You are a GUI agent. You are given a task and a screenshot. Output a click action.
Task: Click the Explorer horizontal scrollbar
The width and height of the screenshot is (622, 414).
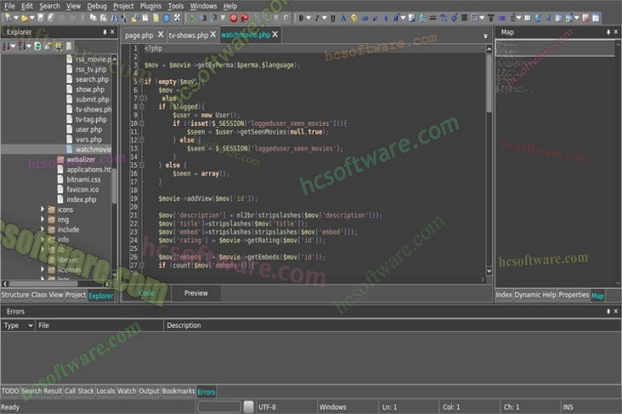coord(55,284)
